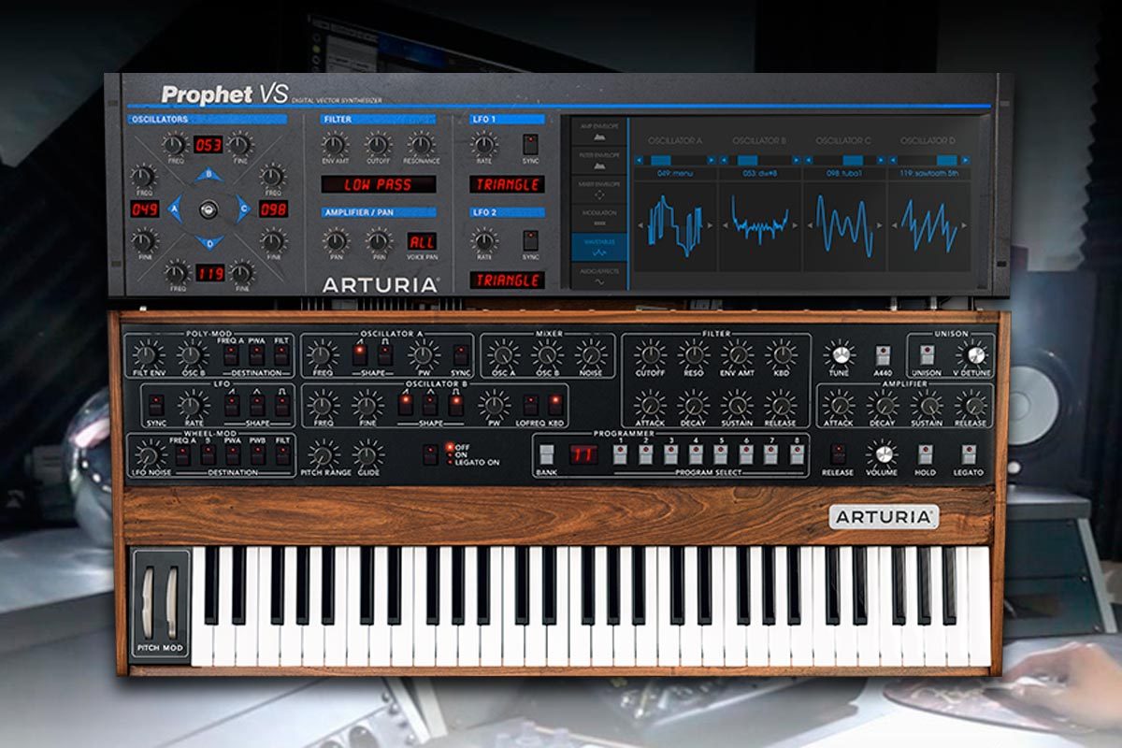Image resolution: width=1122 pixels, height=748 pixels.
Task: Toggle Oscillator A sawtooth shape switch
Action: pyautogui.click(x=360, y=355)
